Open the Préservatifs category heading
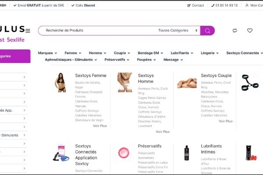The image size is (263, 175). point(149,146)
